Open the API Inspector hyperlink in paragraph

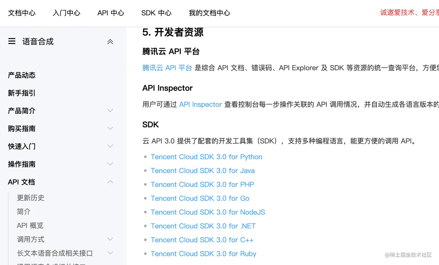click(x=200, y=105)
